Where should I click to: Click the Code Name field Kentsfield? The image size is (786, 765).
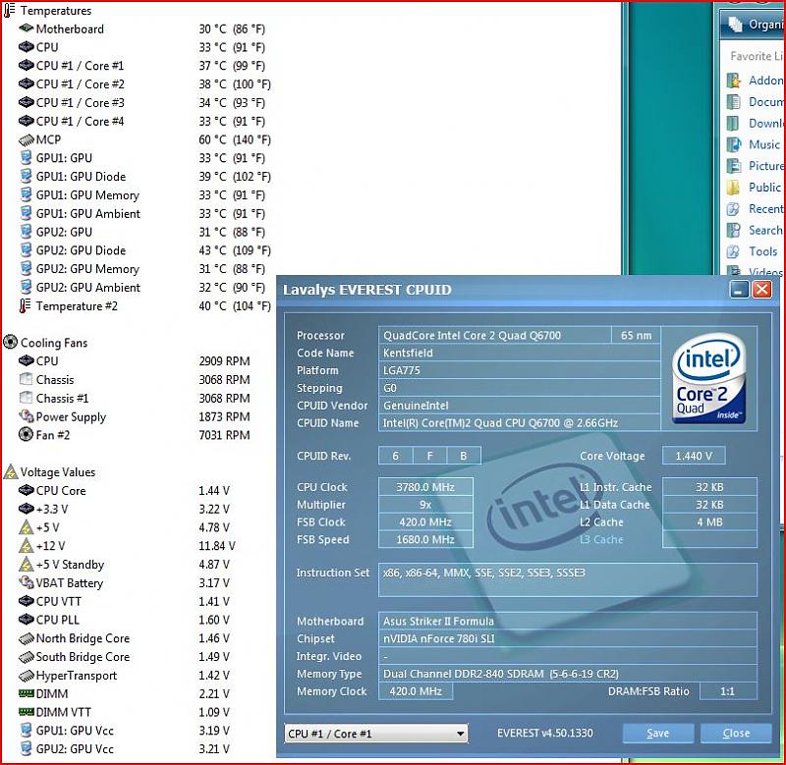pos(520,353)
